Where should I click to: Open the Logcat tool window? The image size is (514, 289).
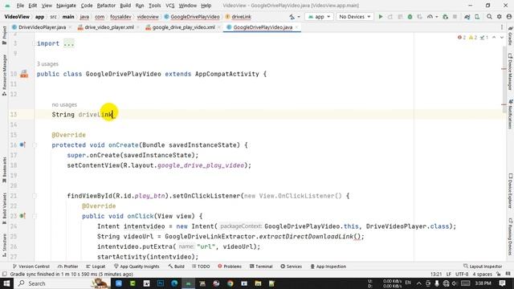point(96,267)
